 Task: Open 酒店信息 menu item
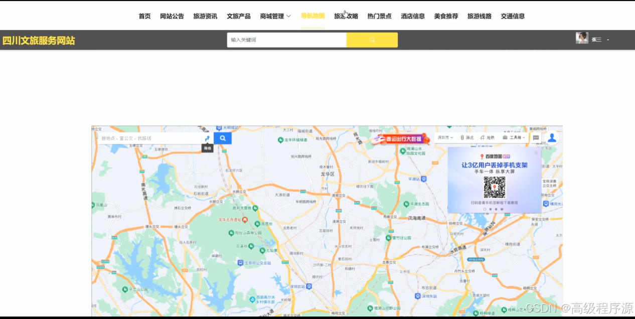413,16
